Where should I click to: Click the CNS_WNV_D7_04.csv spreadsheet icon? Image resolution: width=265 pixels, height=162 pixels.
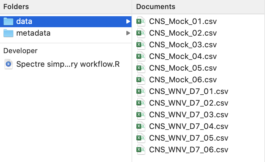(140, 126)
